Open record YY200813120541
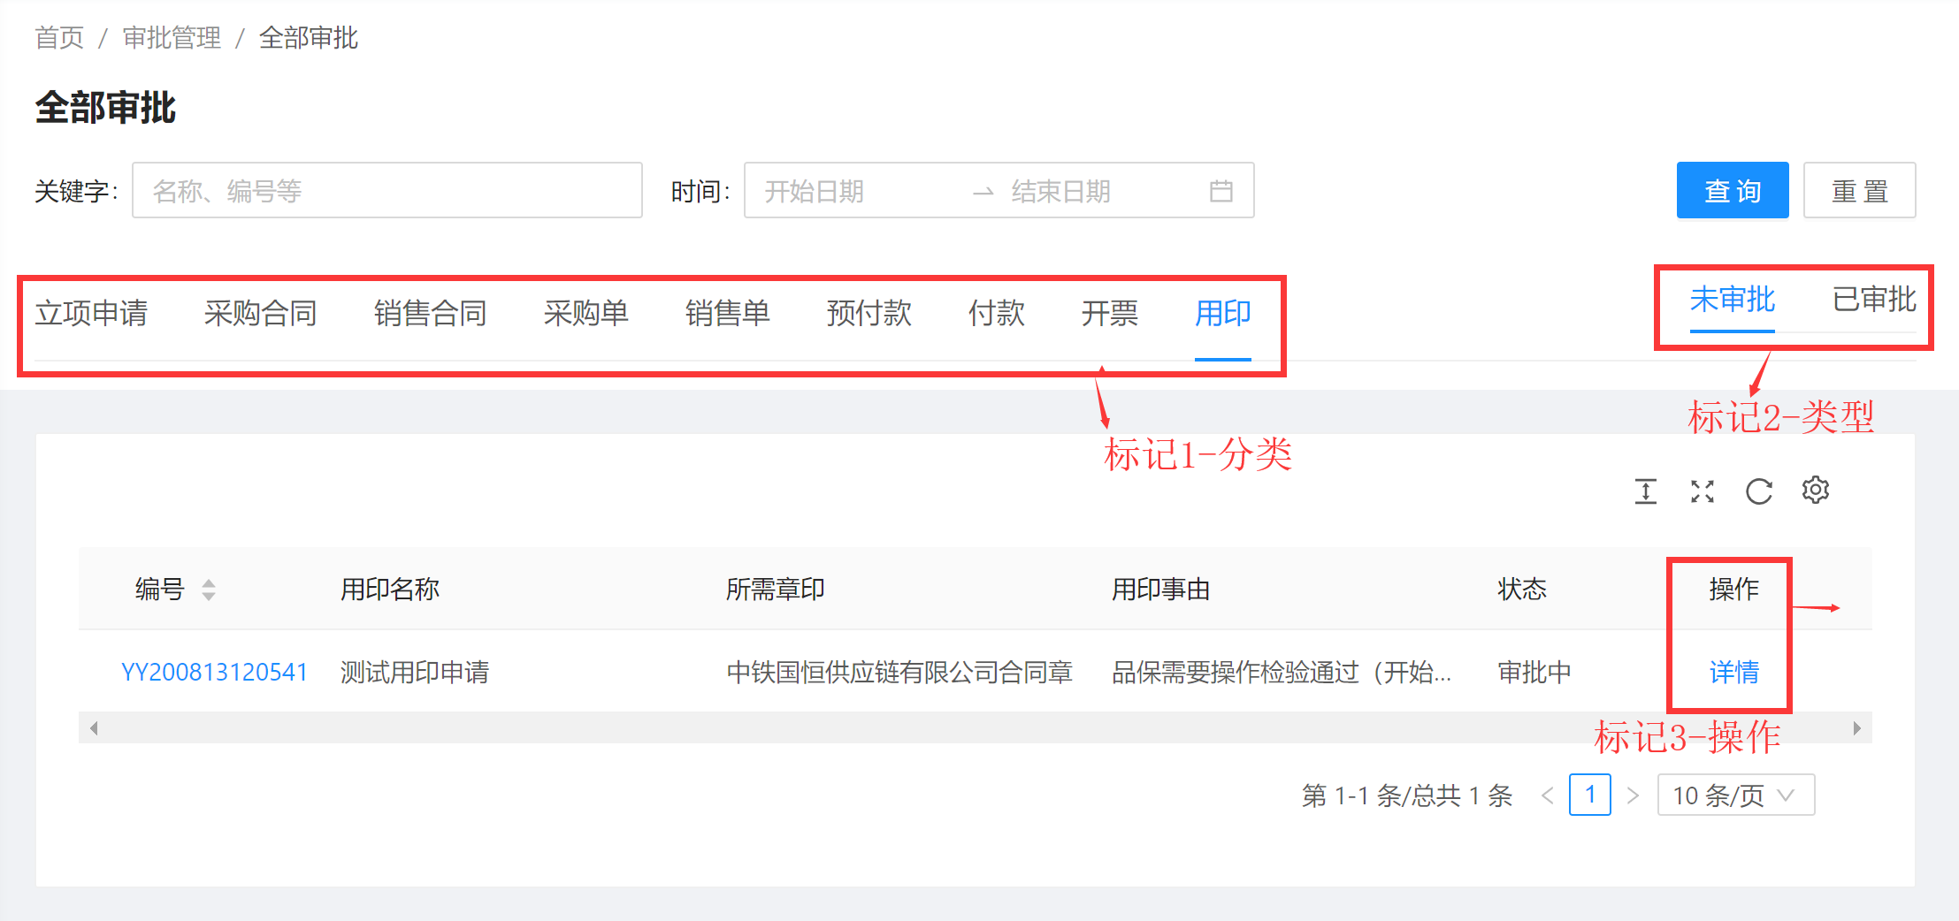The width and height of the screenshot is (1959, 921). click(214, 673)
